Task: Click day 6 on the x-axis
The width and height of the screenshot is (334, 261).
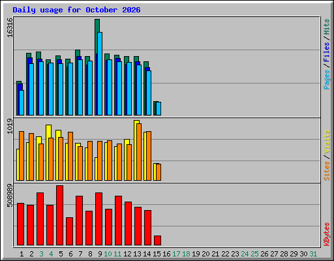Action: (x=70, y=254)
